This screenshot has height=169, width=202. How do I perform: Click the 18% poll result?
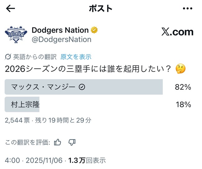(183, 105)
